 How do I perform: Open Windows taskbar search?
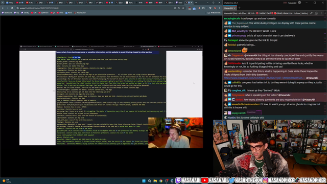pyautogui.click(x=150, y=181)
